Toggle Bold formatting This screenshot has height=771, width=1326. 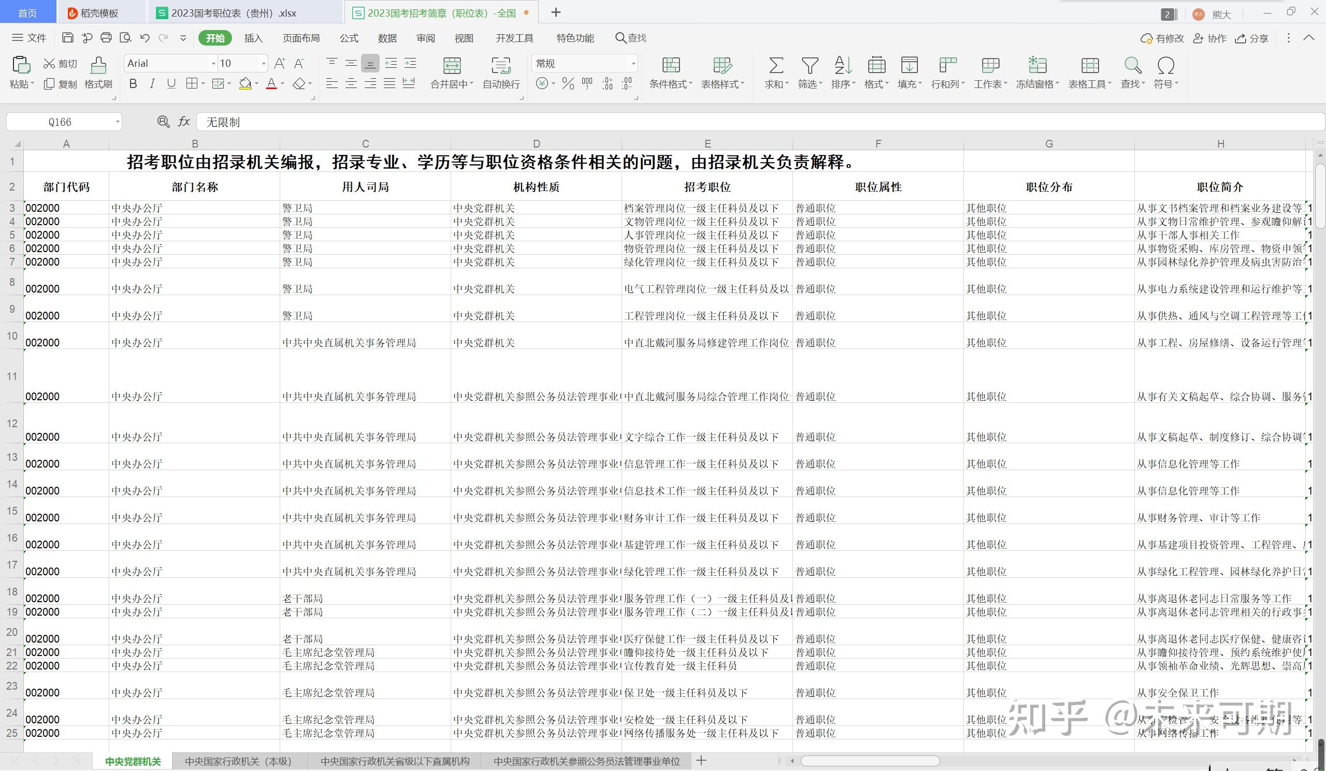[x=133, y=83]
